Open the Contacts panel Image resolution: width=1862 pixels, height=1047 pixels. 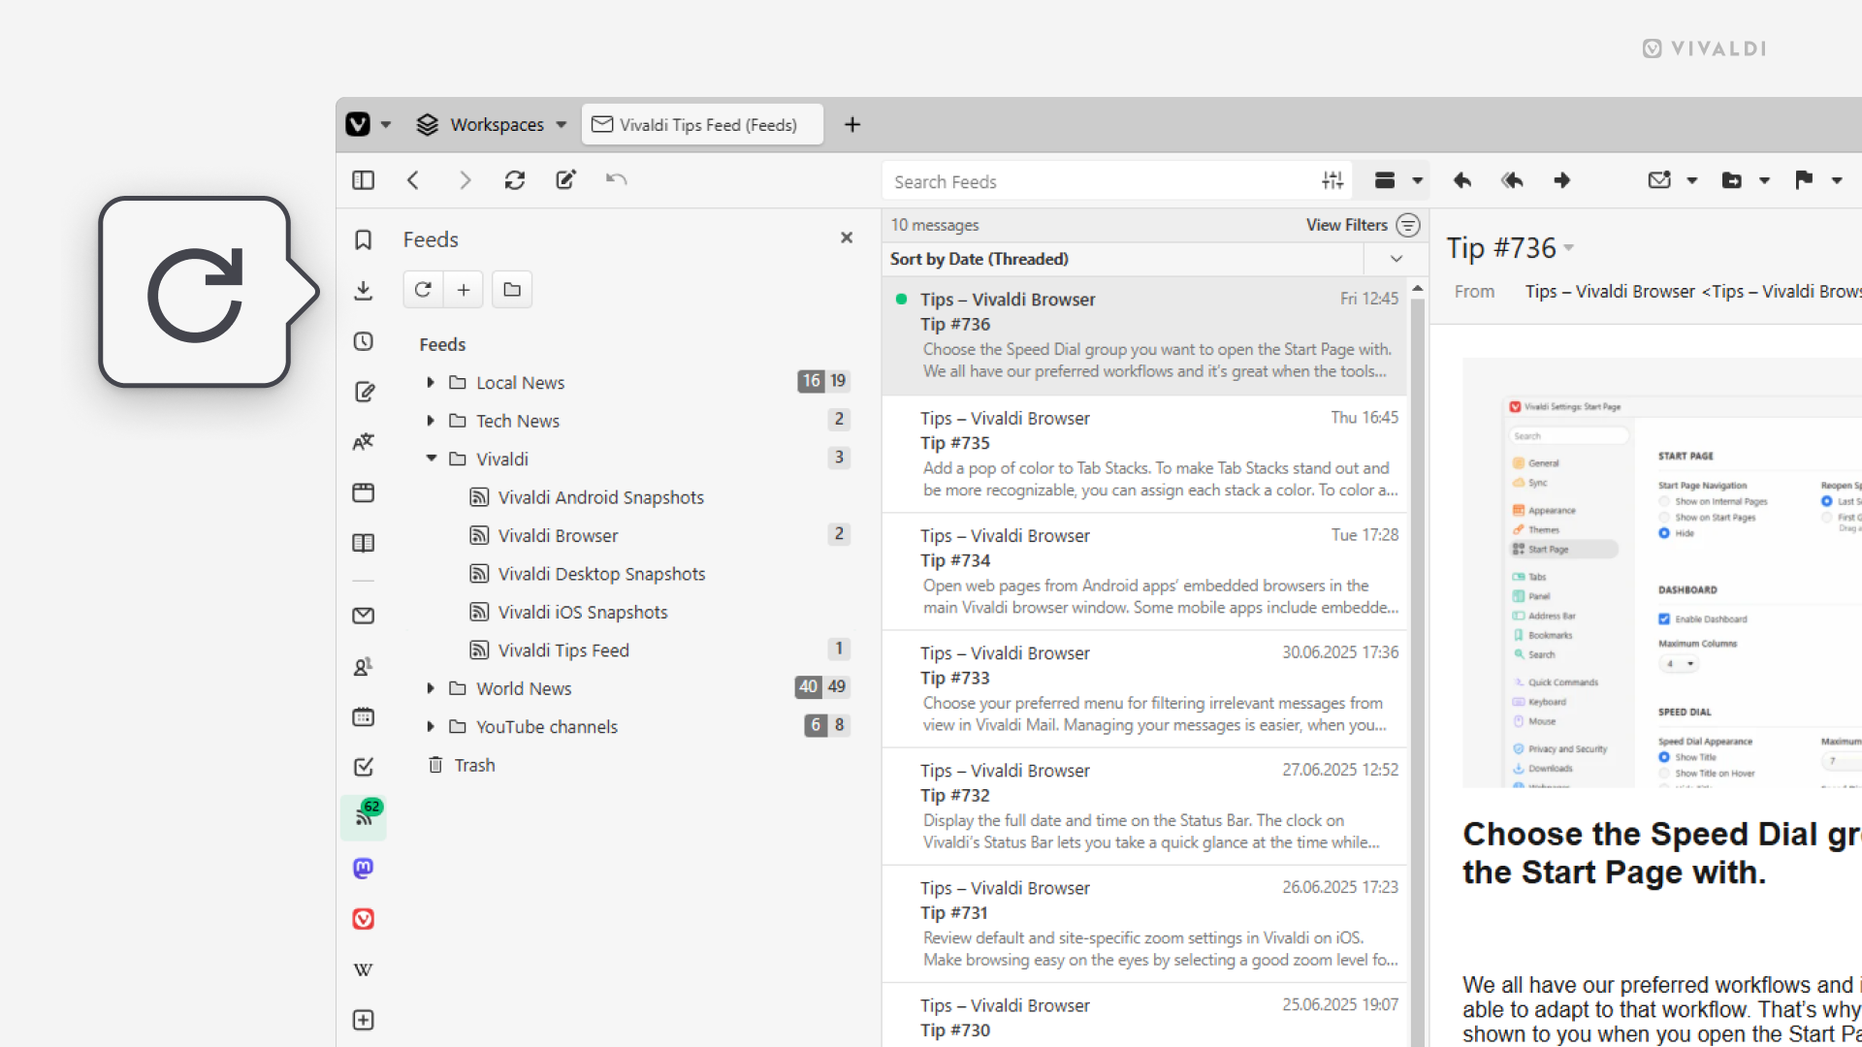tap(364, 667)
